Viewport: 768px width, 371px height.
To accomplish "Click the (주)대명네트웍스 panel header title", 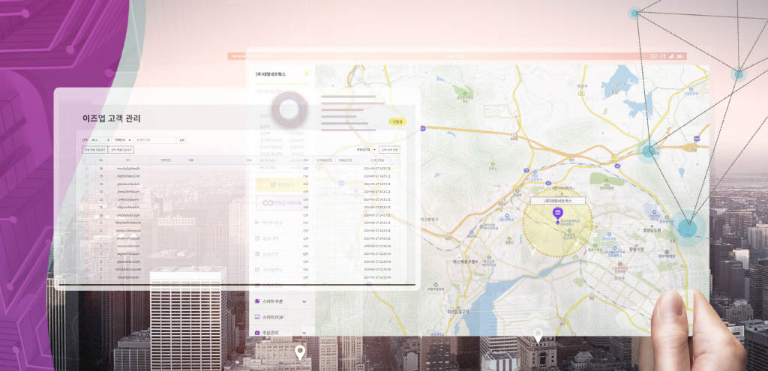I will coord(270,74).
